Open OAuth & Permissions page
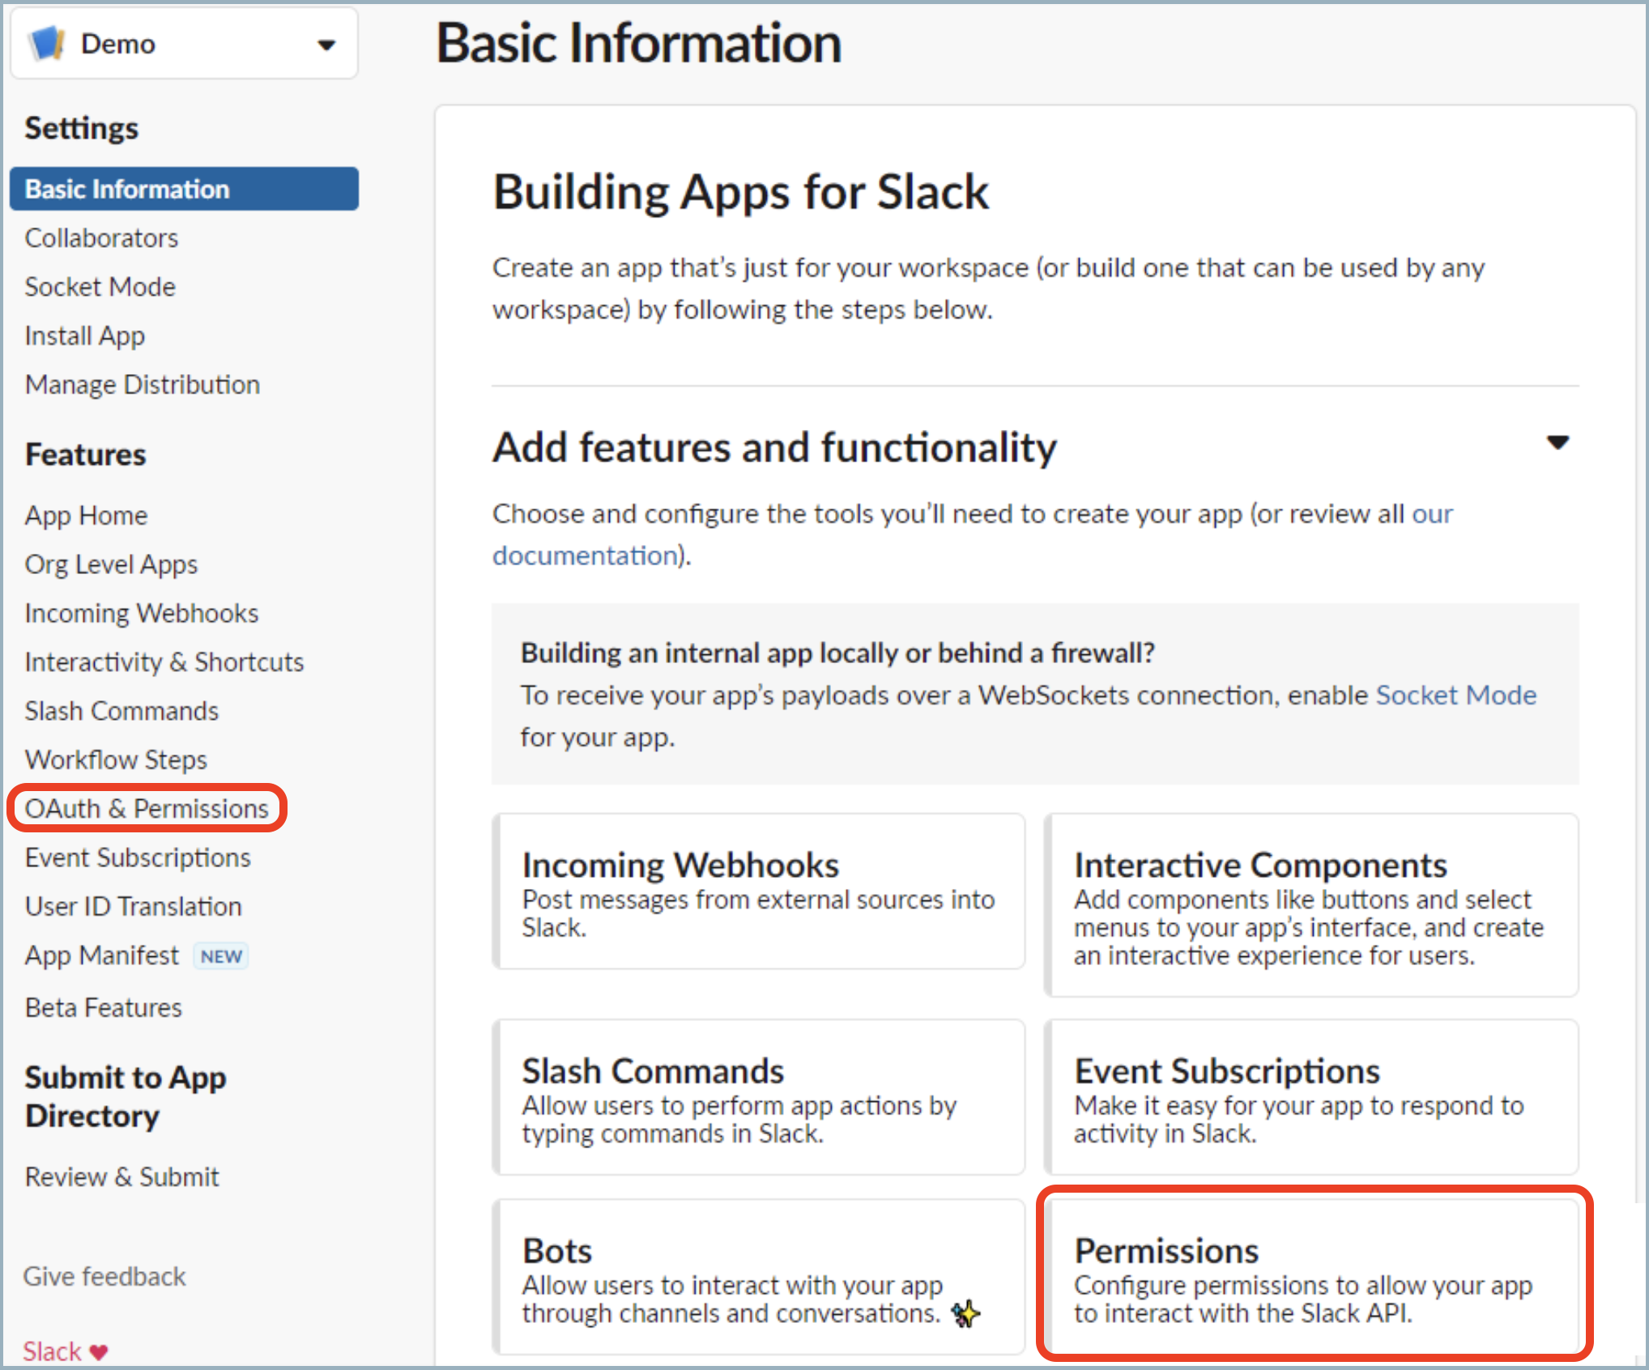This screenshot has width=1649, height=1370. [147, 808]
